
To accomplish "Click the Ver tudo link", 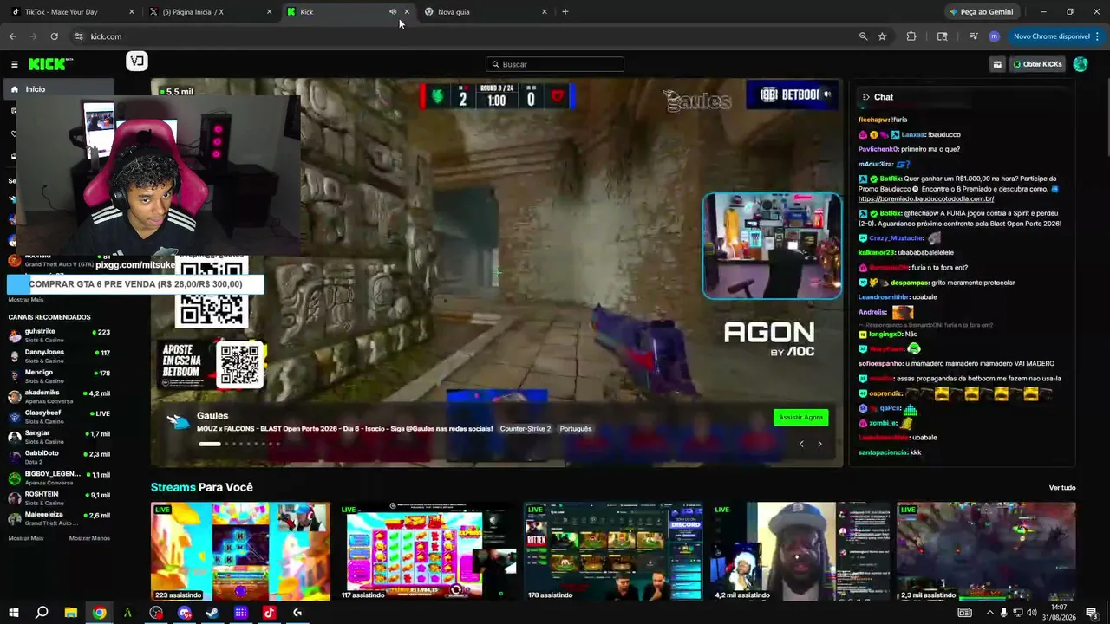I will (x=1062, y=488).
